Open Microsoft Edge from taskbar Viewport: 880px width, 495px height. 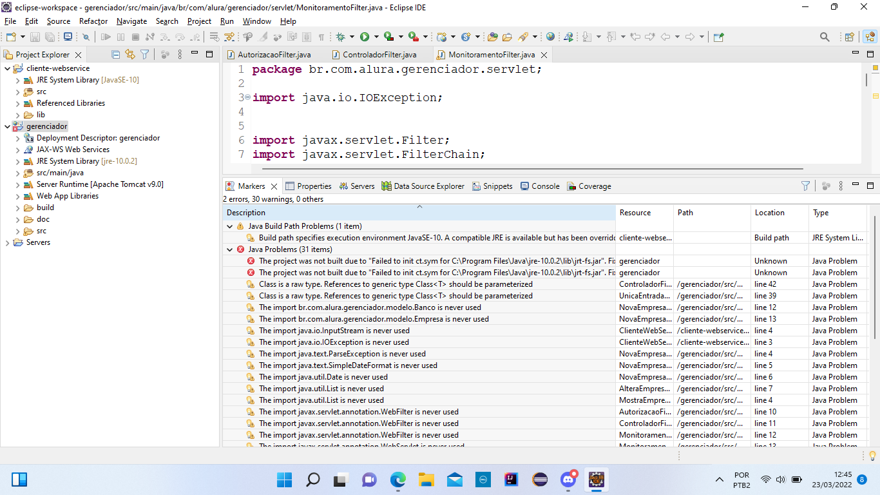pyautogui.click(x=398, y=480)
